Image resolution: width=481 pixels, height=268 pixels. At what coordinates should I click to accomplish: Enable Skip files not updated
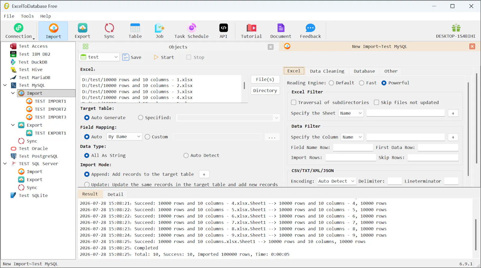click(376, 102)
